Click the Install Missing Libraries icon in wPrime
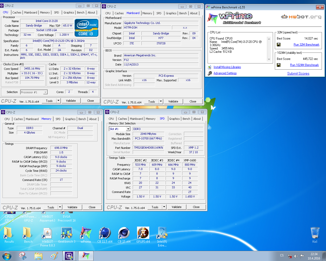The height and width of the screenshot is (261, 326). (210, 67)
